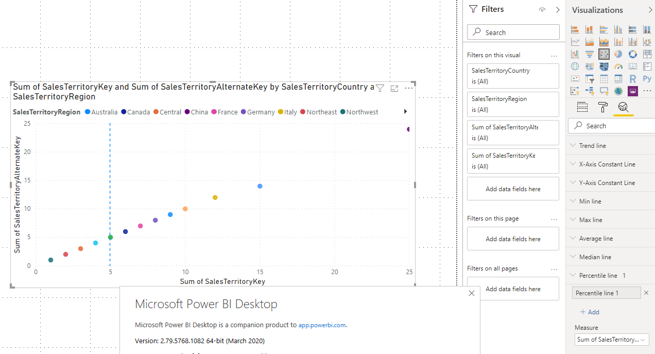Select the Q&A visual
Screen dimensions: 655x354
604,91
